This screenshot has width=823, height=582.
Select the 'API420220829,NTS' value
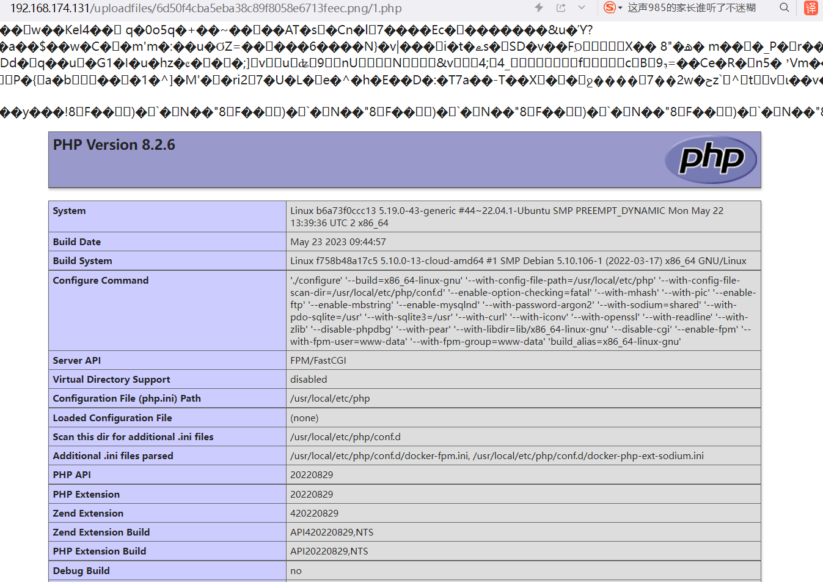(x=332, y=532)
